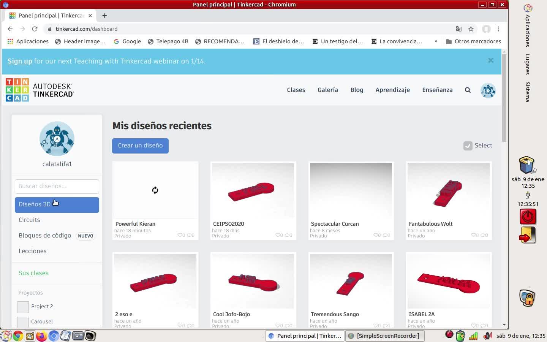The height and width of the screenshot is (342, 547).
Task: Go back using the browser back arrow
Action: pyautogui.click(x=10, y=29)
